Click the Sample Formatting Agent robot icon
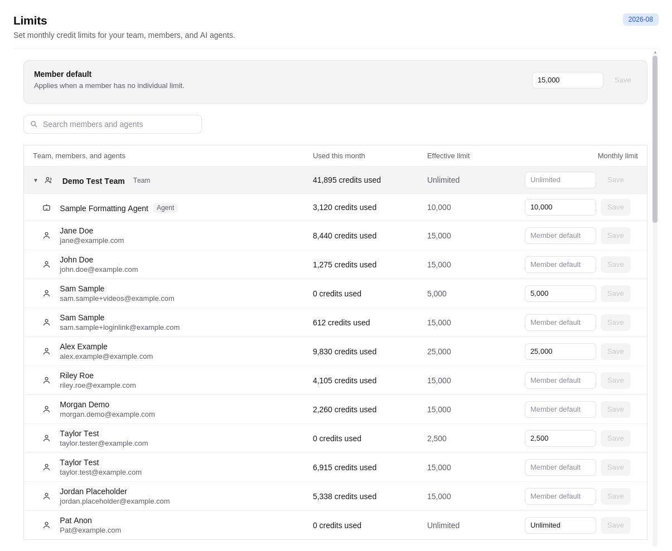The width and height of the screenshot is (672, 551). (47, 208)
